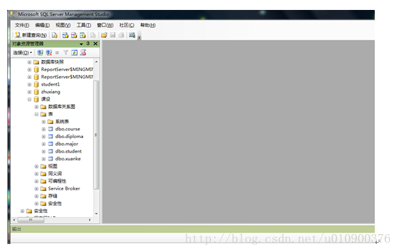Select the 系统表 tree label
The image size is (398, 252).
tap(62, 121)
